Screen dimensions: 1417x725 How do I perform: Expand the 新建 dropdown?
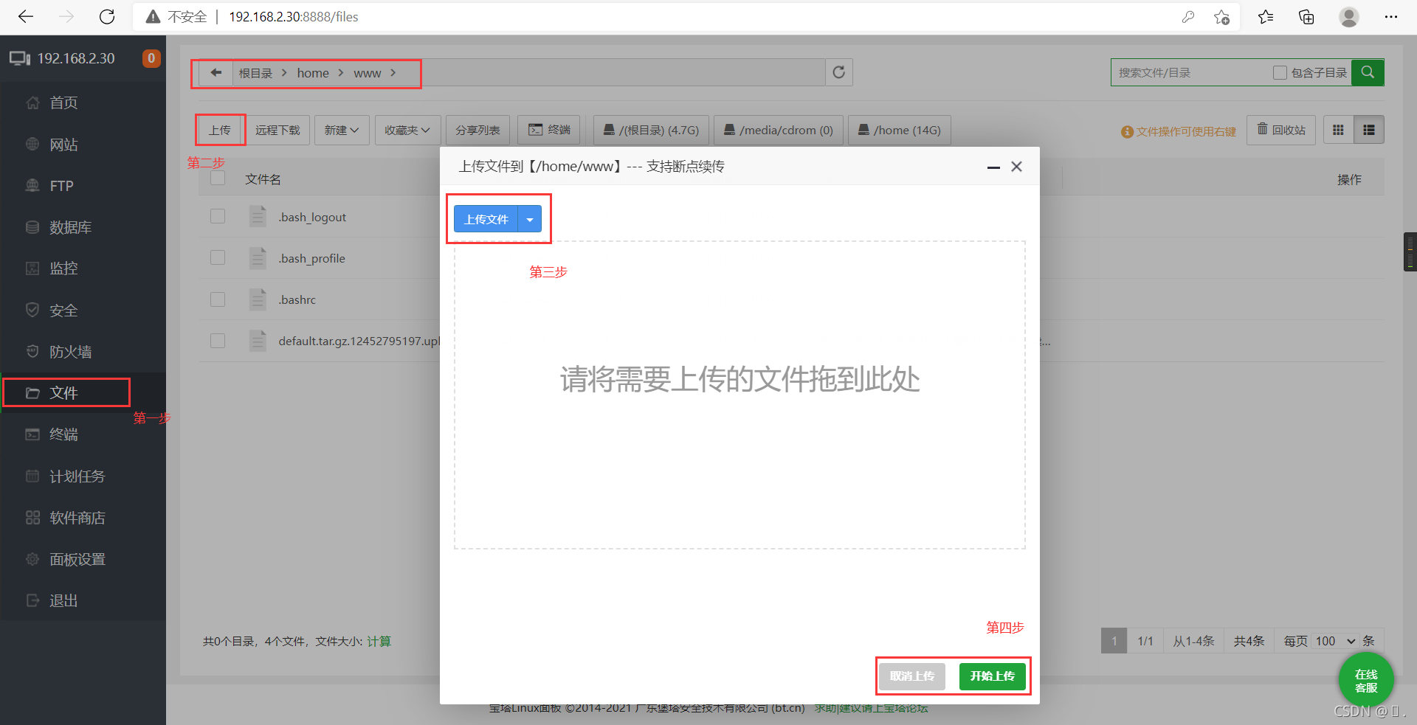point(342,130)
